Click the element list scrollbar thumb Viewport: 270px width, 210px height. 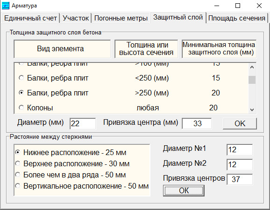252,80
